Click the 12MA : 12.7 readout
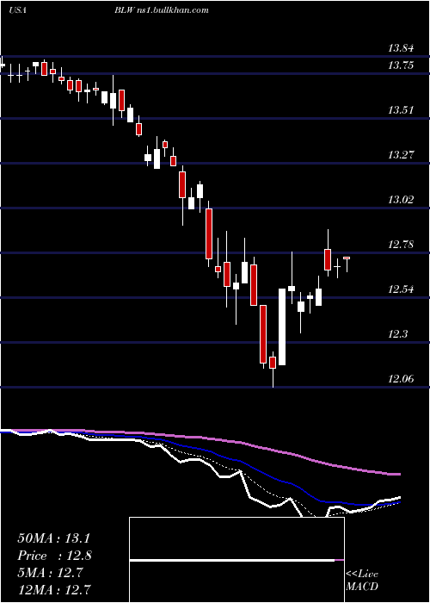Image resolution: width=430 pixels, height=603 pixels. coord(53,589)
